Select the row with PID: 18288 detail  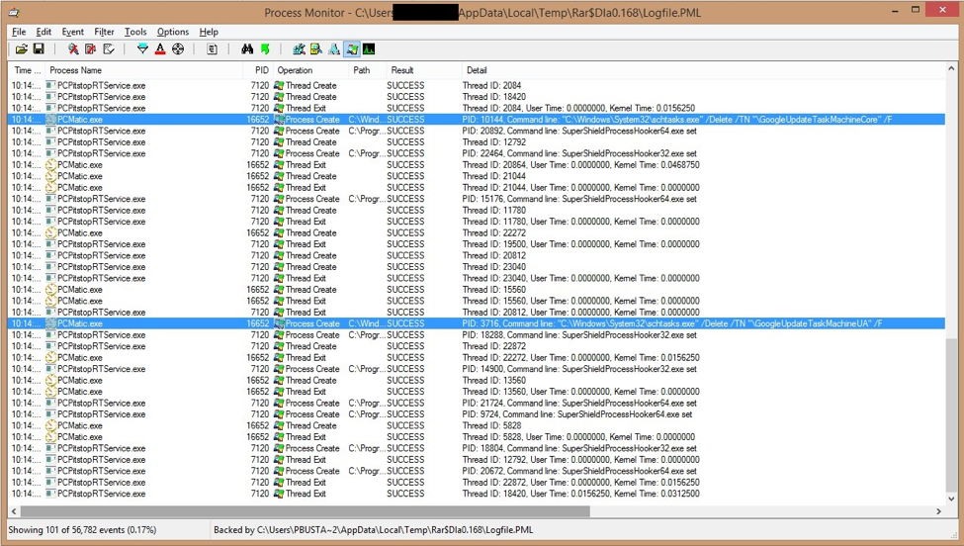pyautogui.click(x=478, y=335)
